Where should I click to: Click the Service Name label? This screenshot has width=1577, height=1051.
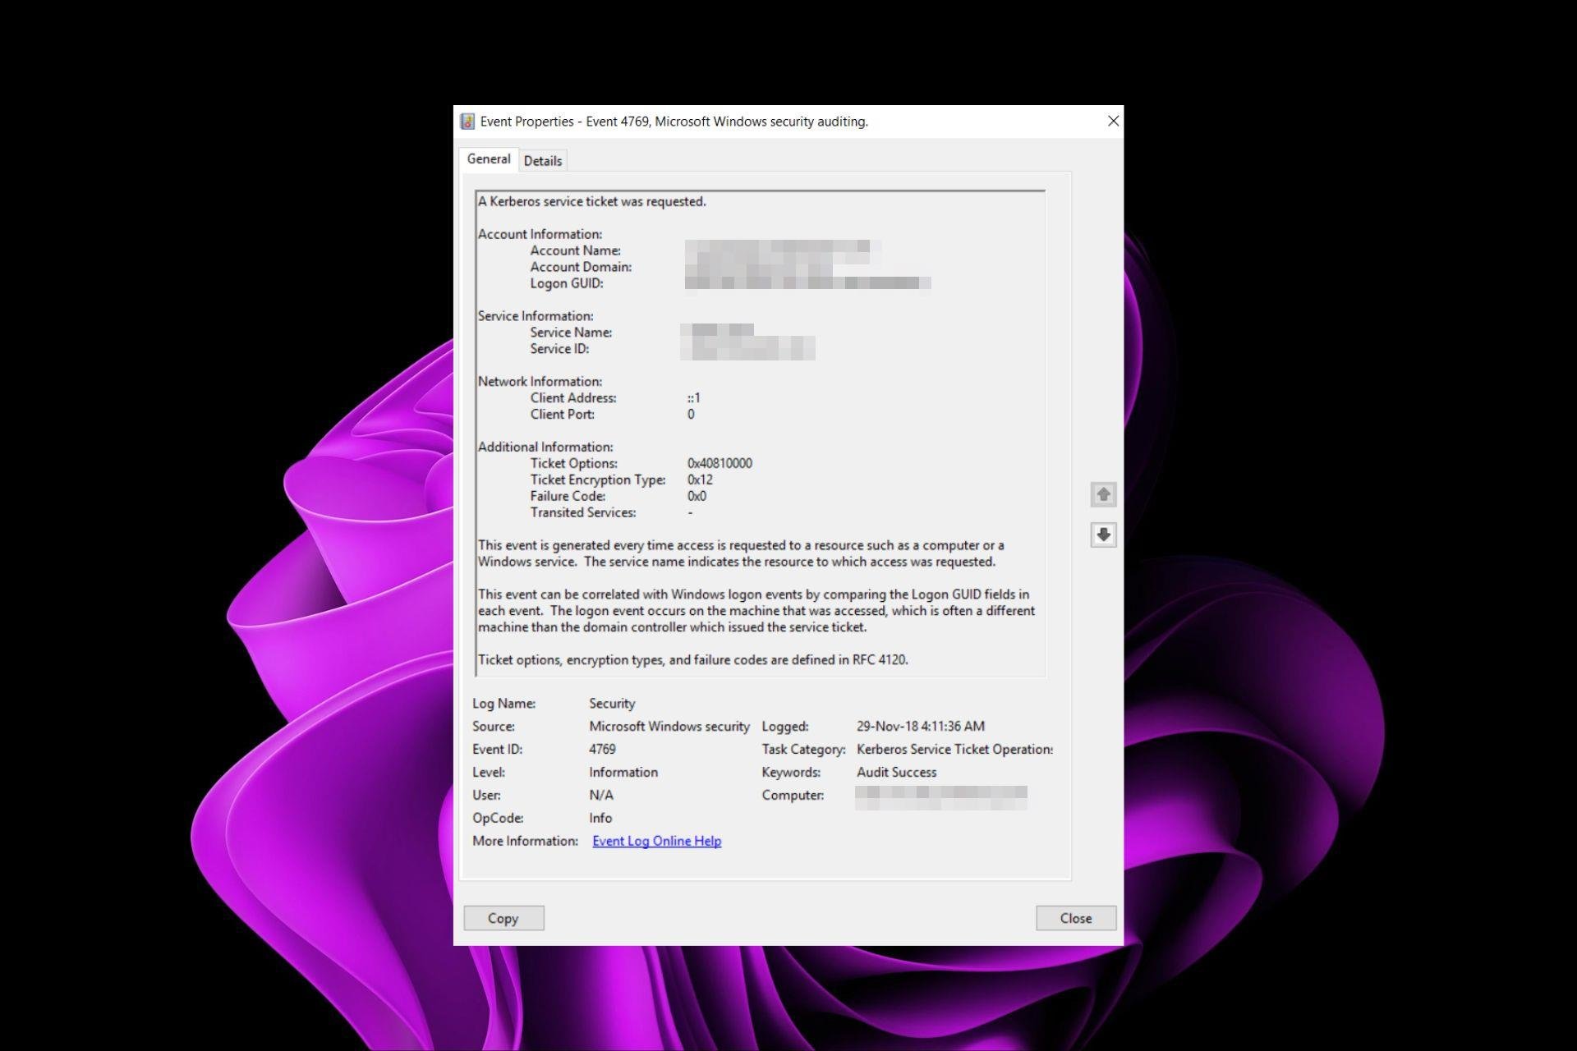(x=571, y=333)
